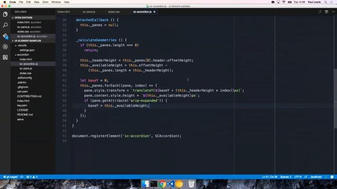
Task: Open the cert.pem file
Action: [x=33, y=91]
